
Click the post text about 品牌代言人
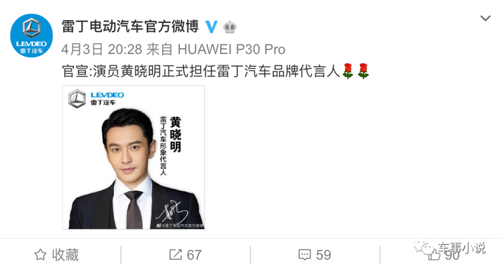(201, 71)
